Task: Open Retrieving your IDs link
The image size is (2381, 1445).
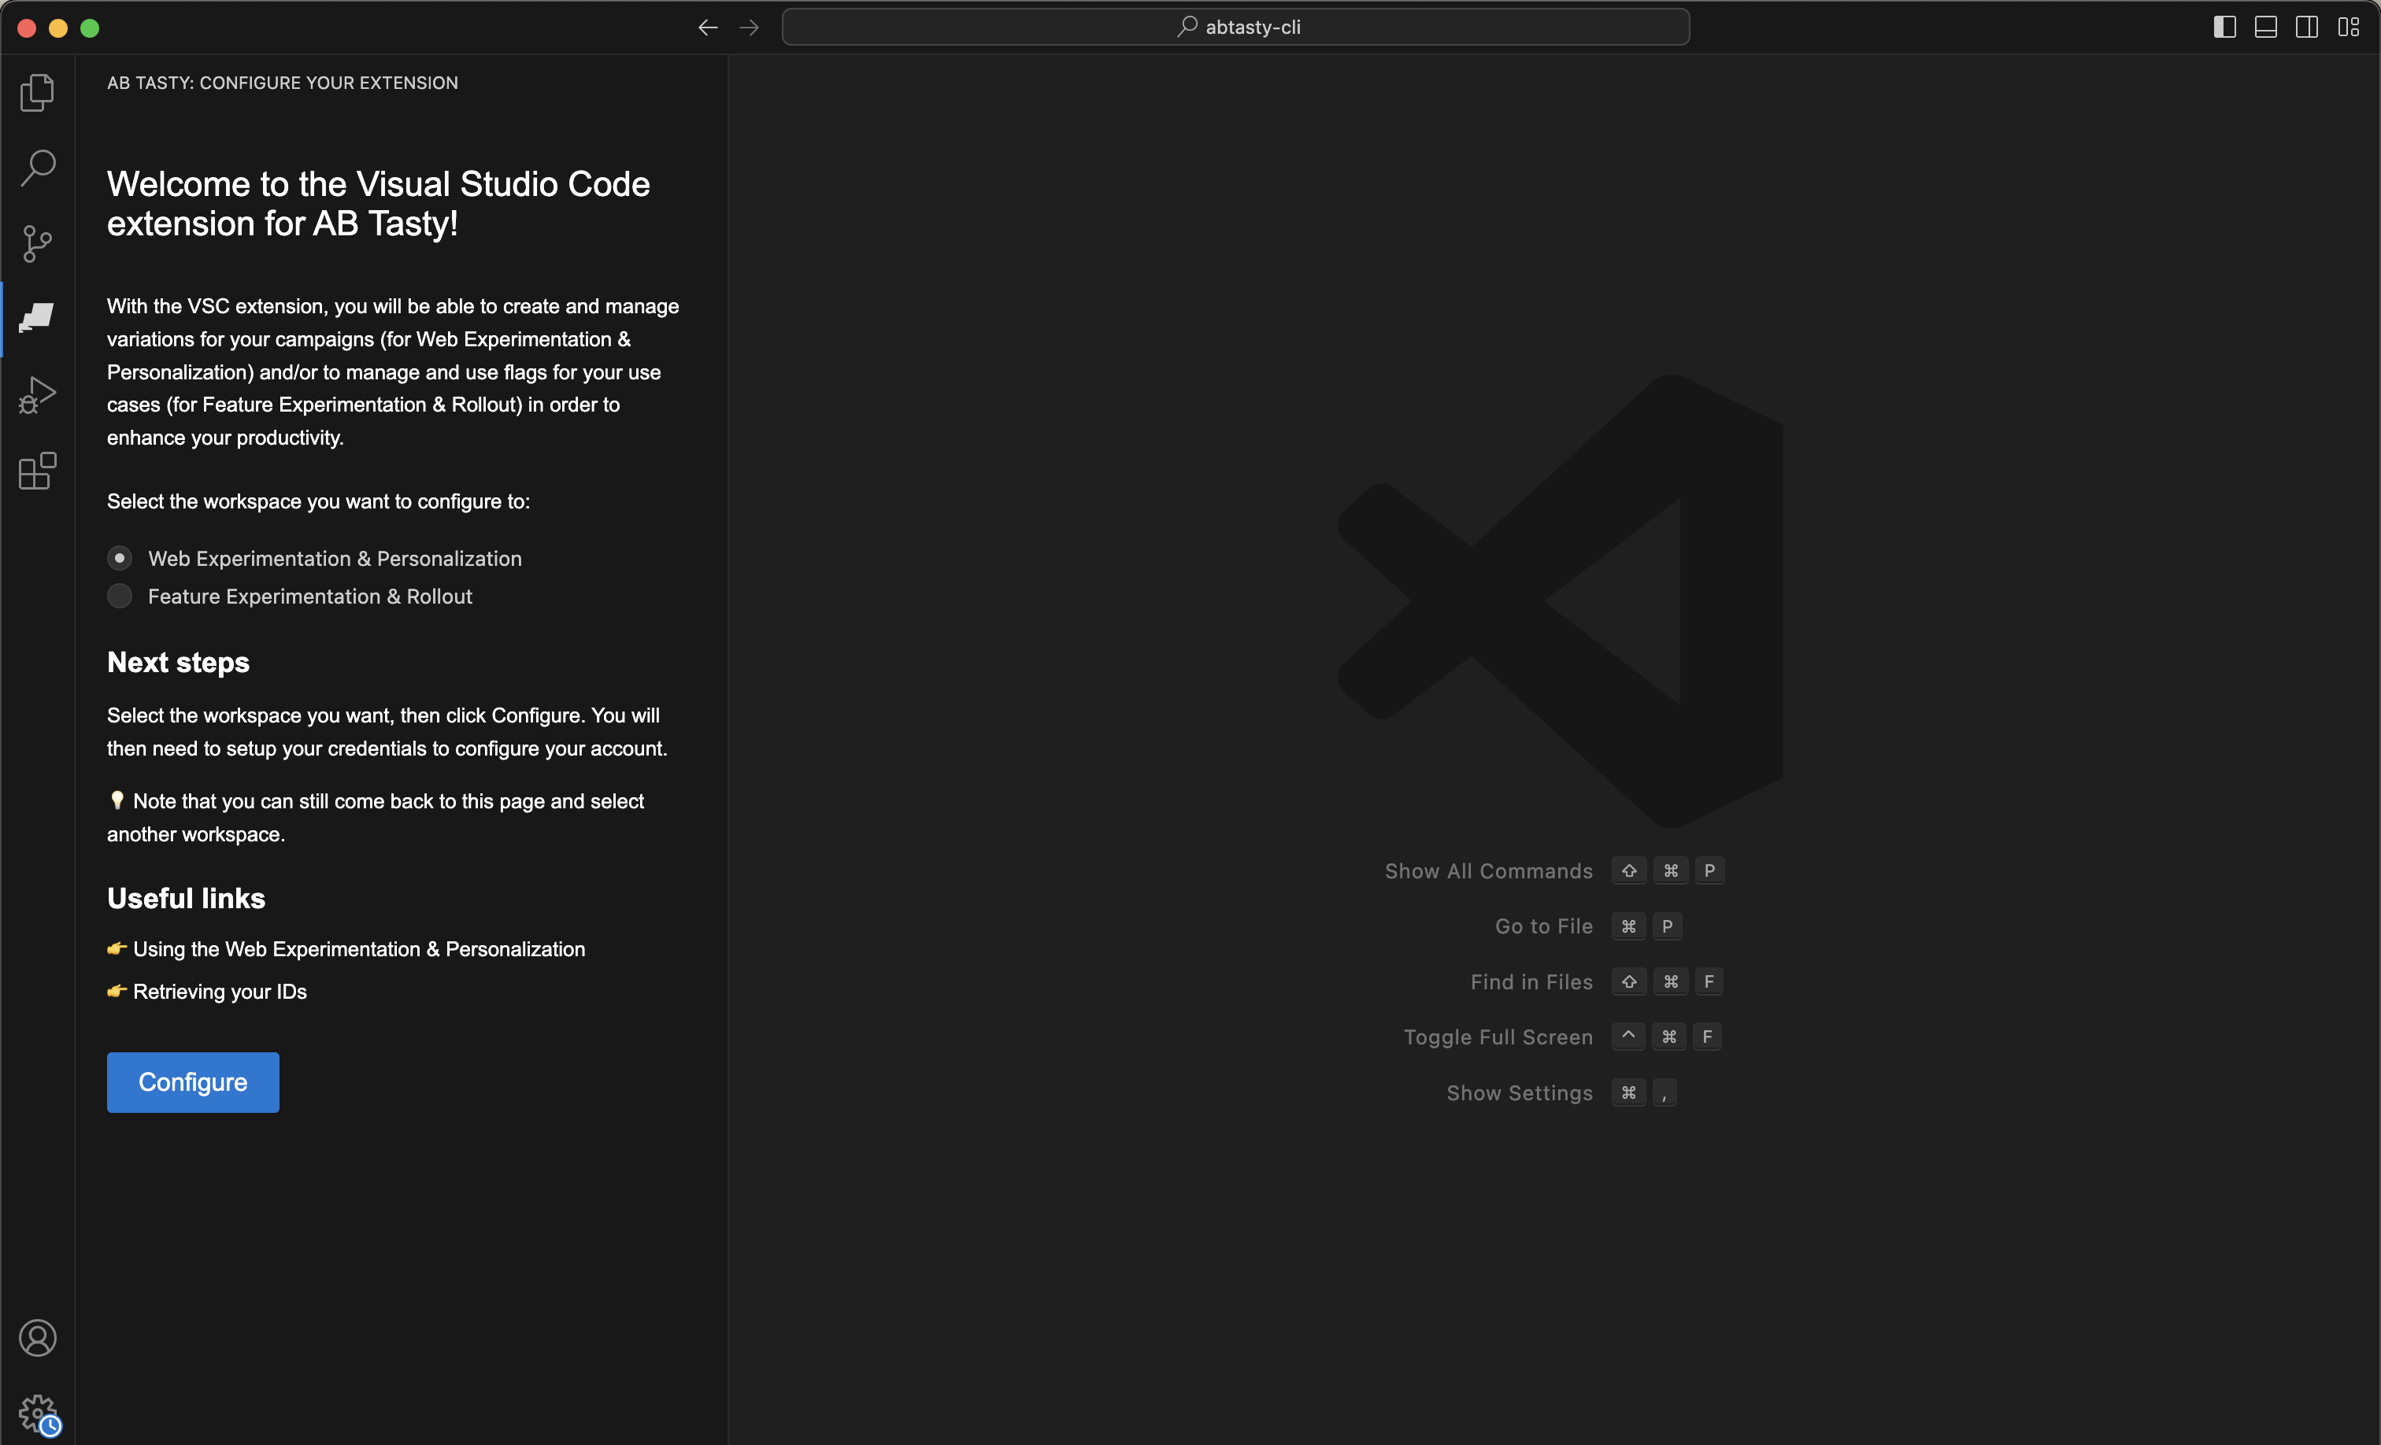Action: (x=220, y=991)
